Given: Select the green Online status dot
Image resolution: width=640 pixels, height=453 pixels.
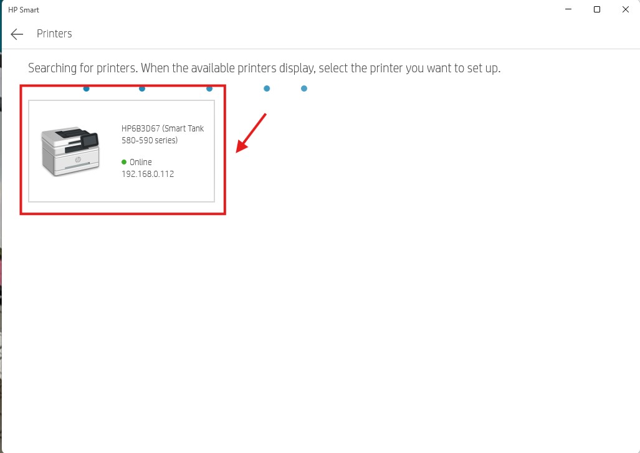Looking at the screenshot, I should (124, 162).
